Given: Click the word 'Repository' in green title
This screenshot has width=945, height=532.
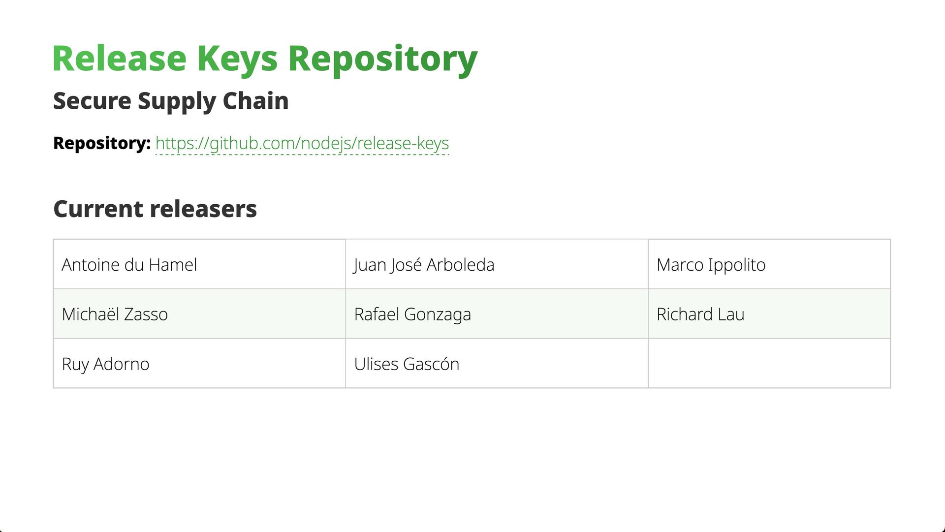Looking at the screenshot, I should tap(382, 59).
